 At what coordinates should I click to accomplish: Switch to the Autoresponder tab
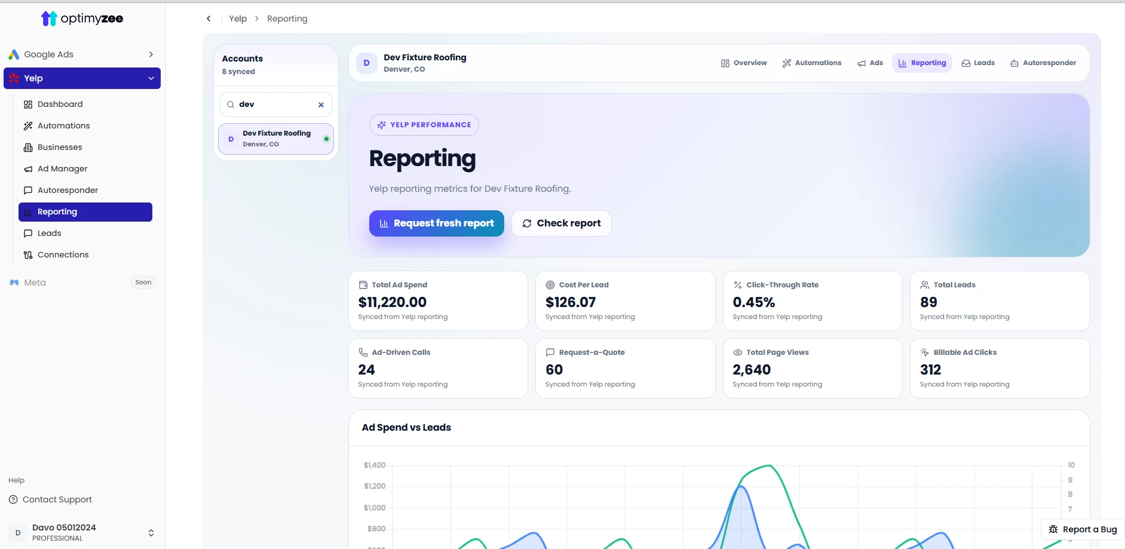[1043, 63]
